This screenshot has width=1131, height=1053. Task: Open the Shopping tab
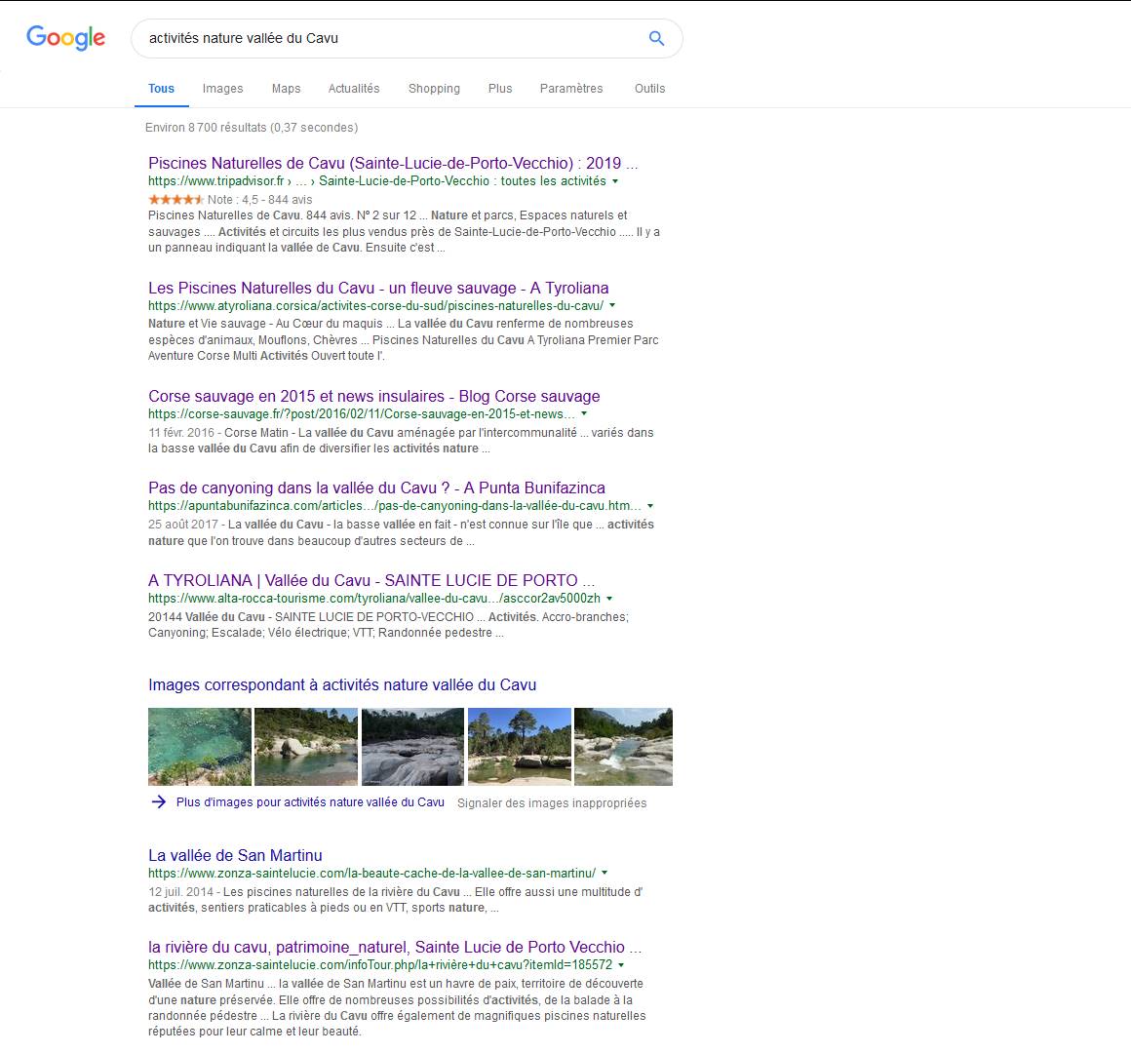434,89
